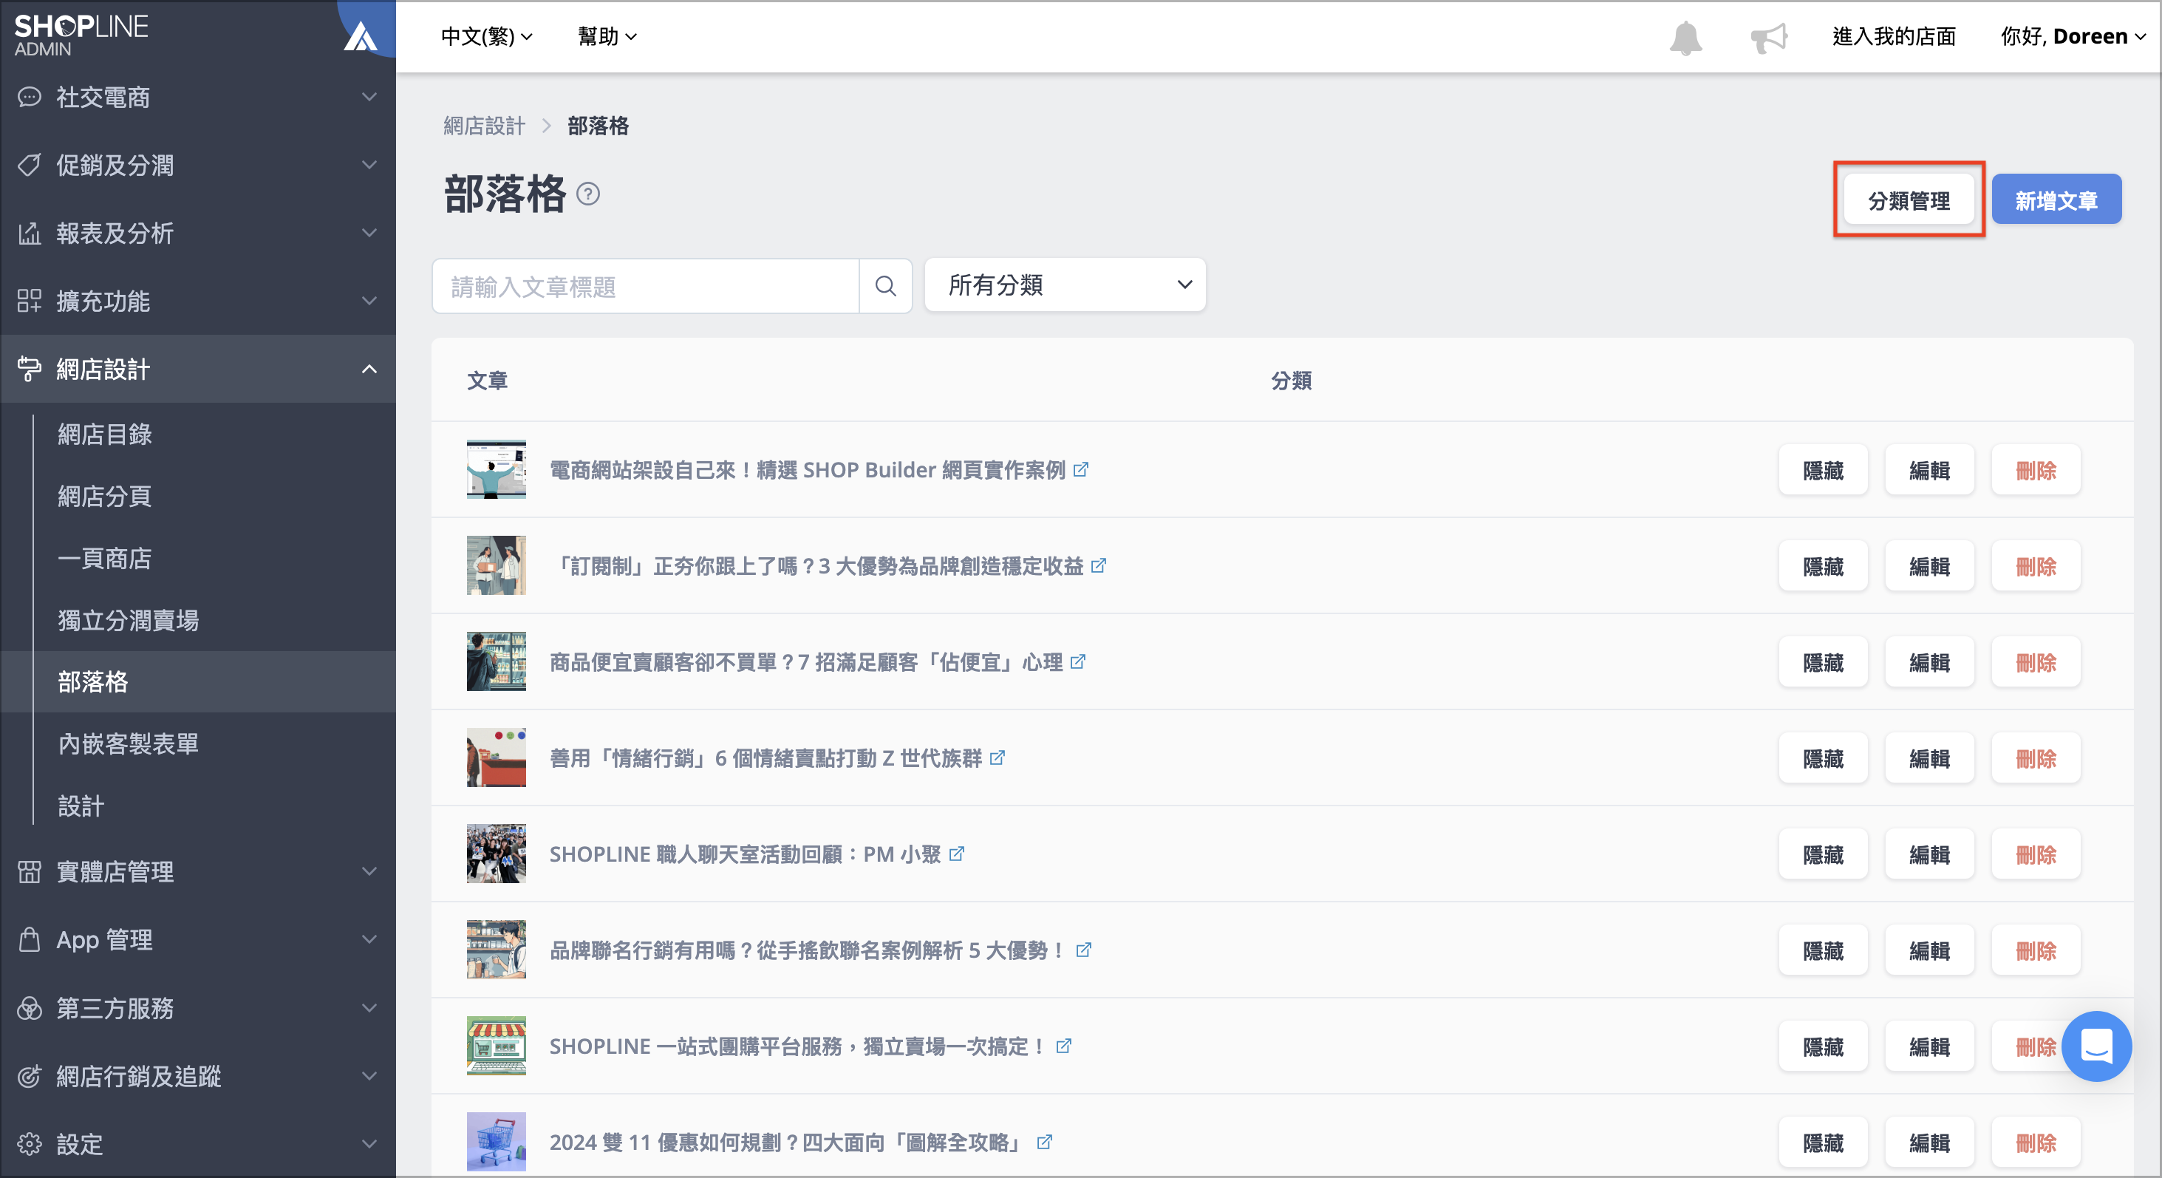Click the search magnifier button
This screenshot has height=1178, width=2162.
[x=885, y=286]
